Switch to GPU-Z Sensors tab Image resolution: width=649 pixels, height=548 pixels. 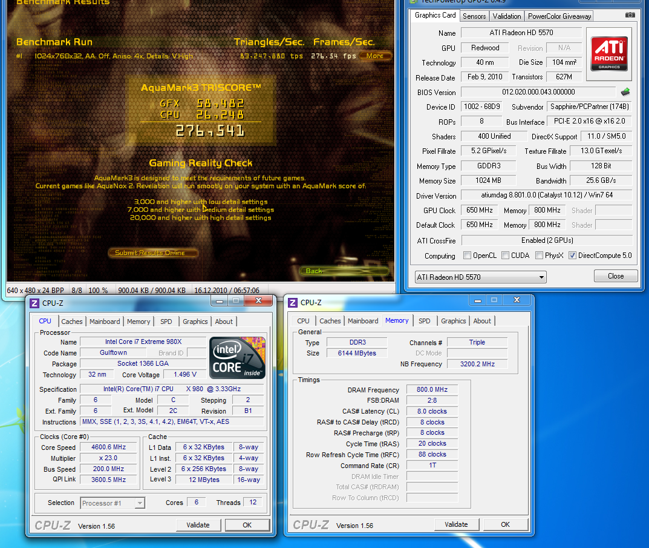474,16
